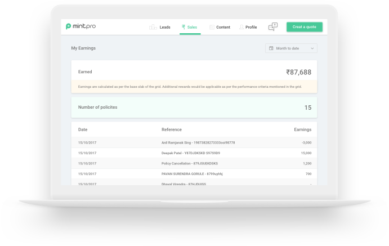Open the chat notifications icon
The image size is (389, 246).
click(x=273, y=26)
